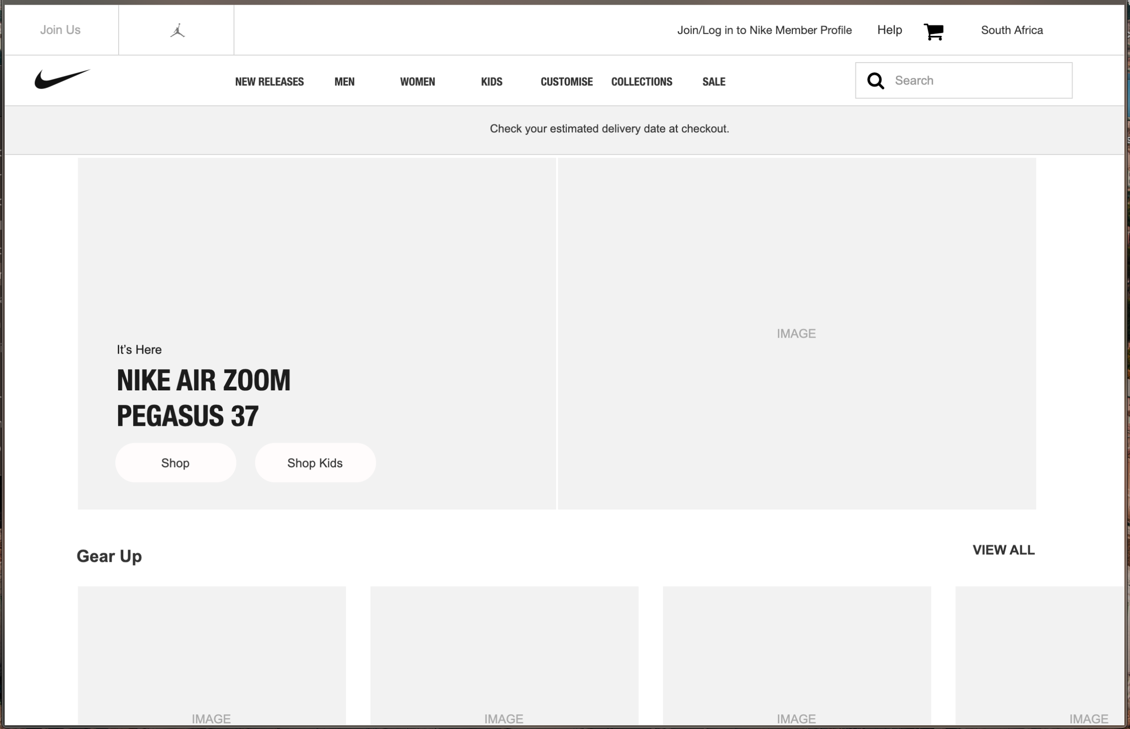
Task: Focus the Search input field
Action: tap(964, 81)
